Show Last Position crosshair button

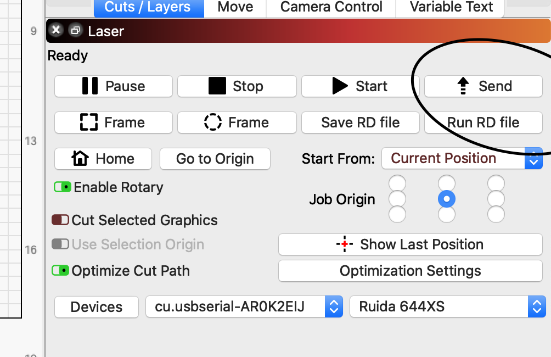[x=411, y=244]
